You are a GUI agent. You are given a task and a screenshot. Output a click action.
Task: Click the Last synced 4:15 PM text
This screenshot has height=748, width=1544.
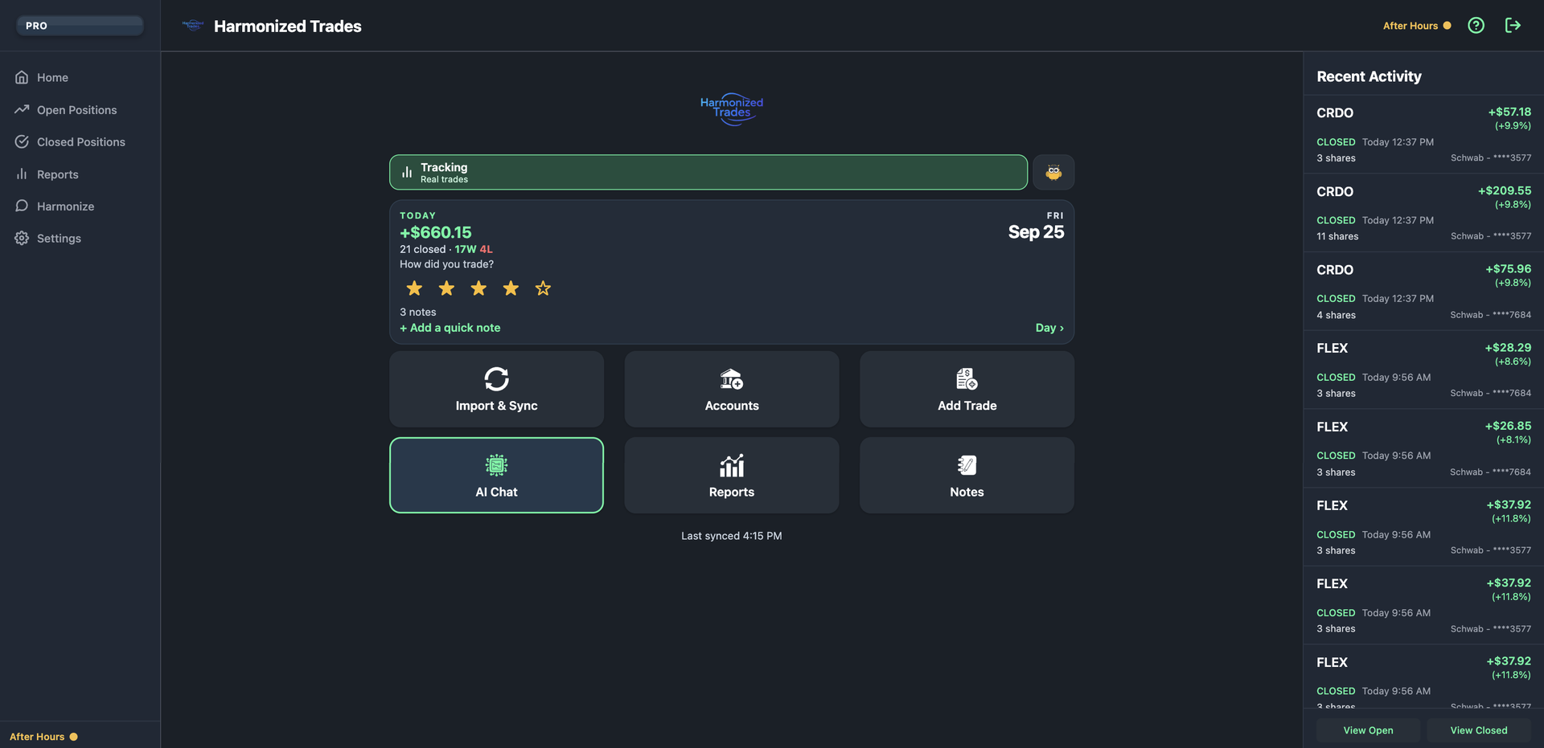(x=732, y=536)
